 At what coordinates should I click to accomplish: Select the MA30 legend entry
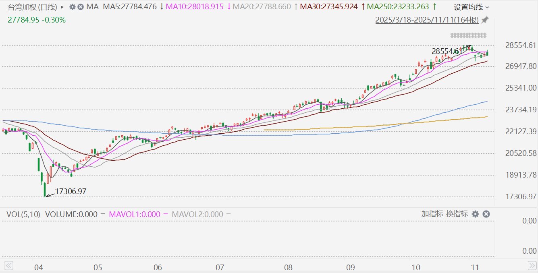[x=329, y=7]
